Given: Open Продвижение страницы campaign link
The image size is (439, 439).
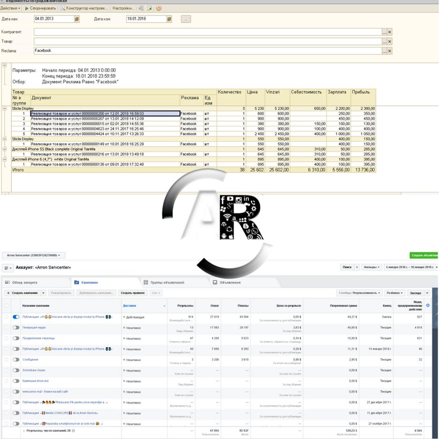Looking at the screenshot, I should tap(39, 338).
